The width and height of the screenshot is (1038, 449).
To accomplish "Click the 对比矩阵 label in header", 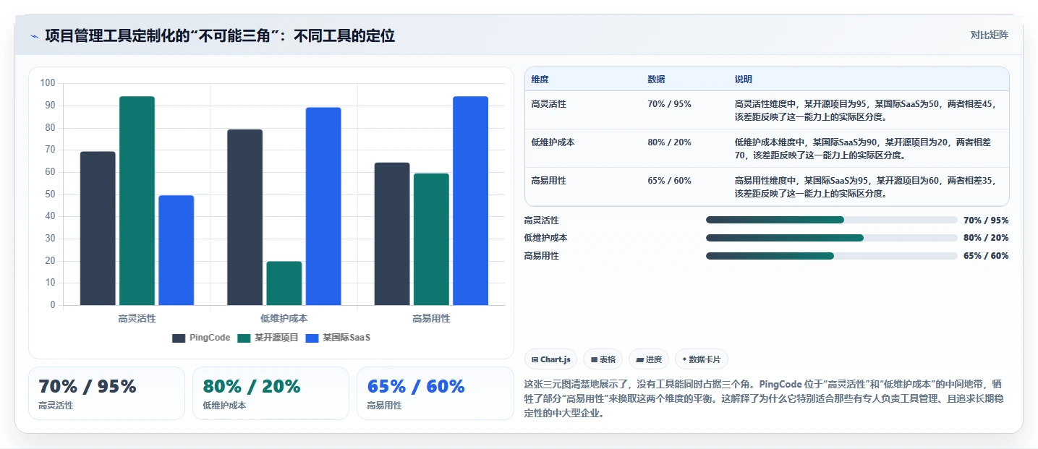I will pos(990,35).
